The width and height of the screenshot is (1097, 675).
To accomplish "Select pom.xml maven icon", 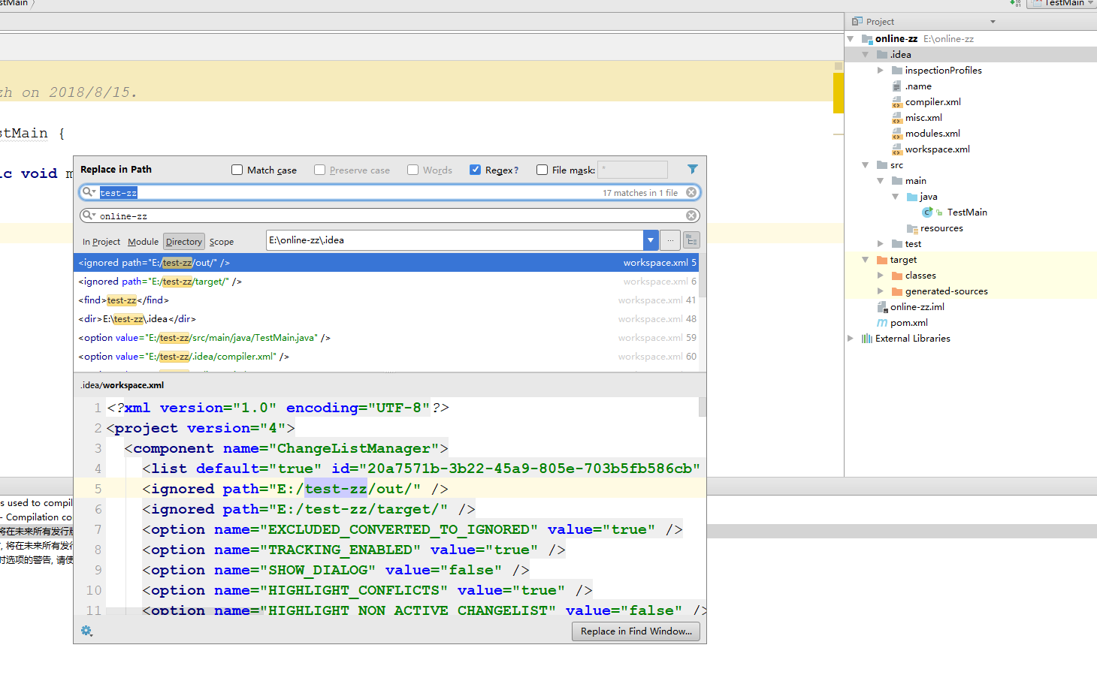I will pyautogui.click(x=882, y=323).
